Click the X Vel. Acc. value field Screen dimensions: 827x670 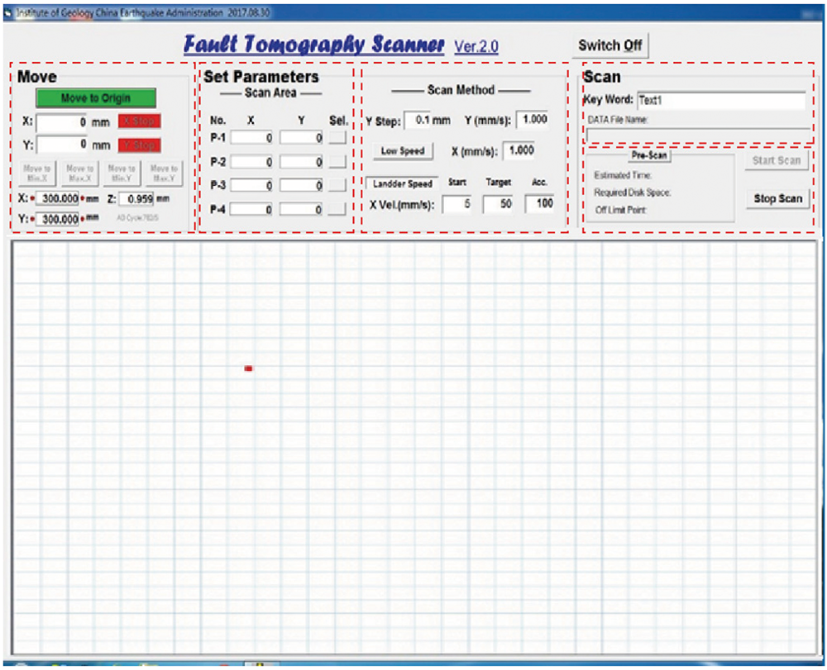(x=539, y=204)
